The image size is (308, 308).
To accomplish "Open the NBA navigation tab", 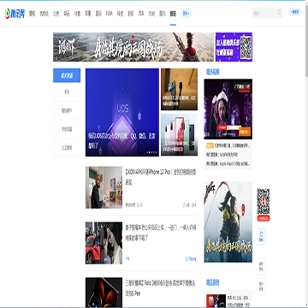I will tap(110, 14).
